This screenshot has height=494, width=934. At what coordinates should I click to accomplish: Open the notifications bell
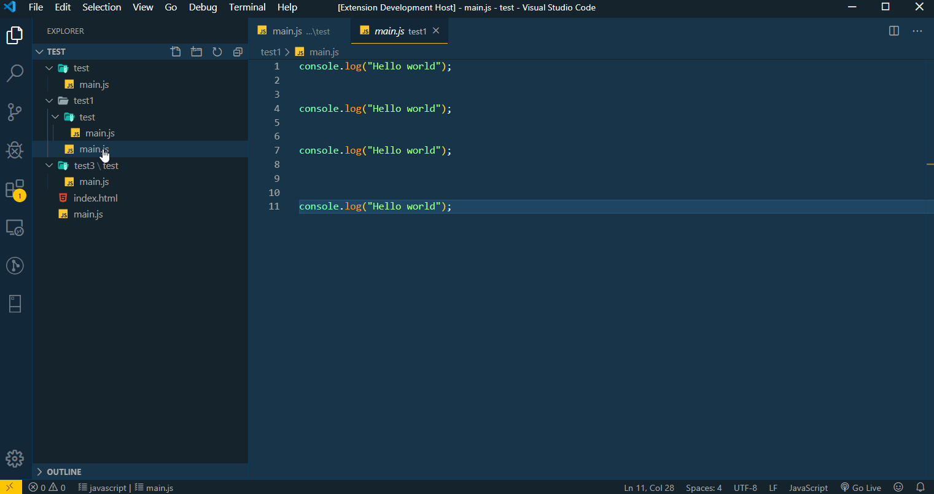920,487
